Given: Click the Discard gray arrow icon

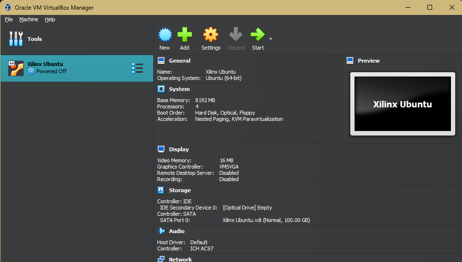Looking at the screenshot, I should pyautogui.click(x=236, y=35).
